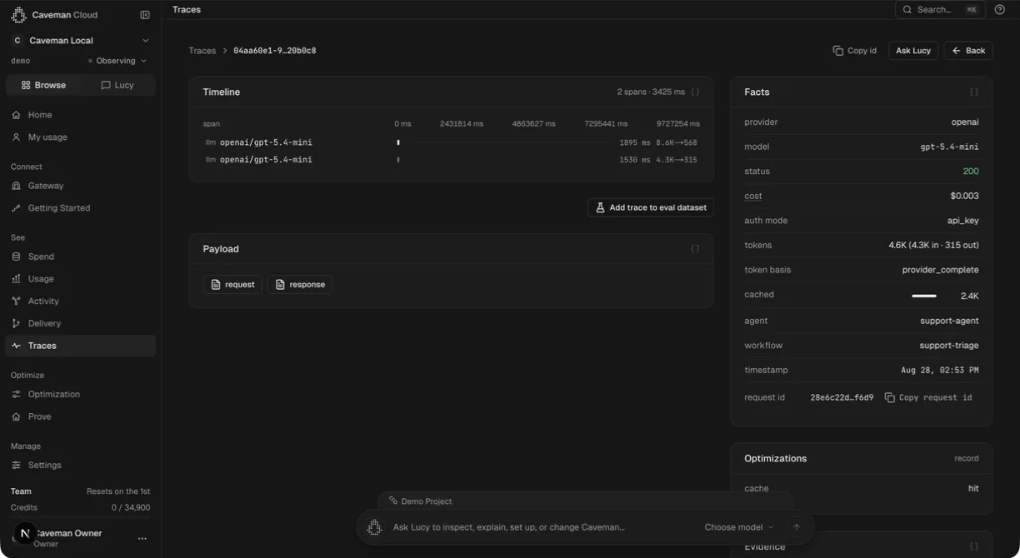Viewport: 1020px width, 558px height.
Task: Select the second openai/gpt-5.4-mini span, 1530 ms
Action: click(451, 160)
